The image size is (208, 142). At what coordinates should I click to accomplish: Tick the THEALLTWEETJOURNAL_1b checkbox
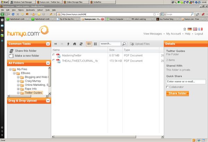(54, 61)
